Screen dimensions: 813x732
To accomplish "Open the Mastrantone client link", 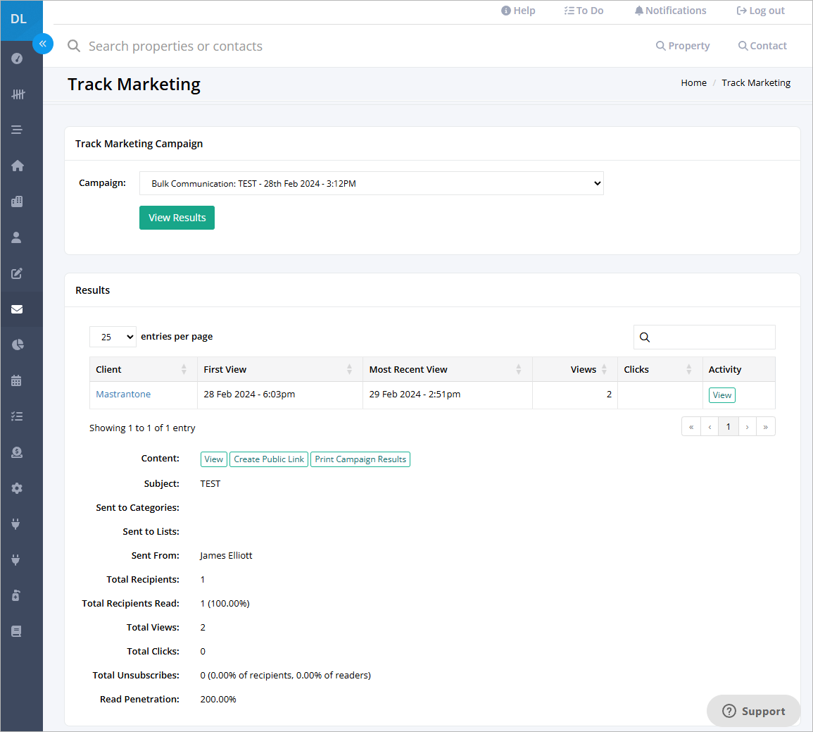I will pos(123,395).
